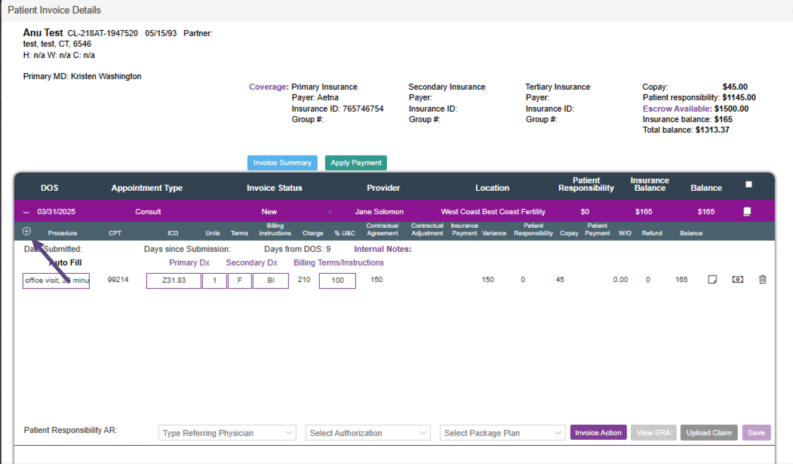The image size is (793, 464).
Task: Click the Invoice Summary button
Action: pyautogui.click(x=282, y=163)
